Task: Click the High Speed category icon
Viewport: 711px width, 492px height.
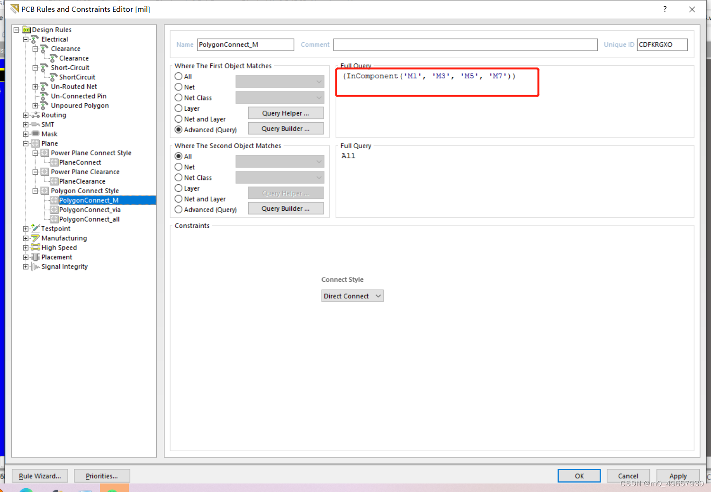Action: [36, 248]
